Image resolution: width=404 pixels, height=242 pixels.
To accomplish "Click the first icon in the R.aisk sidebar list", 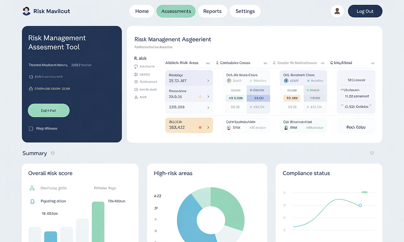I will coord(136,67).
